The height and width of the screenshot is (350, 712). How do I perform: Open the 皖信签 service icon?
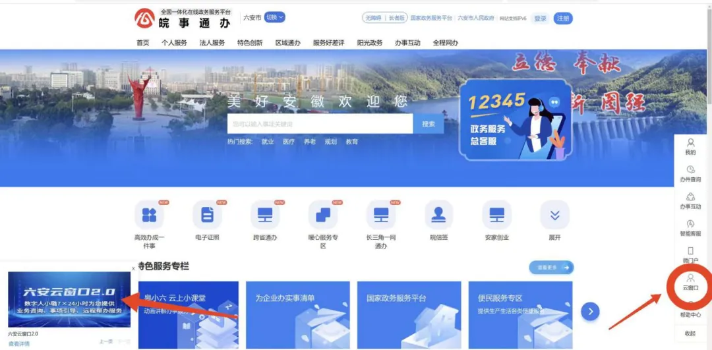(x=438, y=215)
